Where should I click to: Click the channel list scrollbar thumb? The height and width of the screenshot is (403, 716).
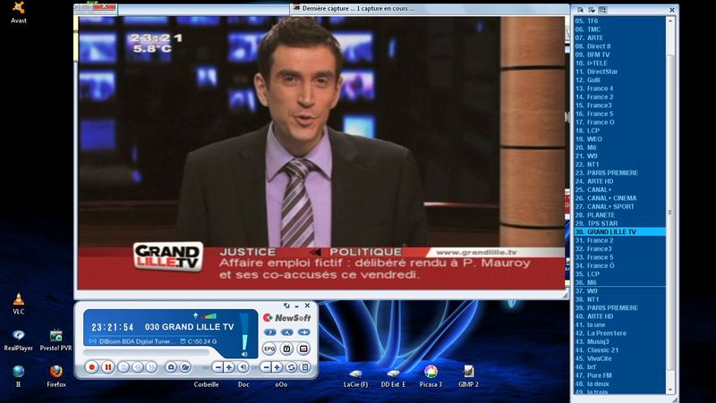coord(670,212)
